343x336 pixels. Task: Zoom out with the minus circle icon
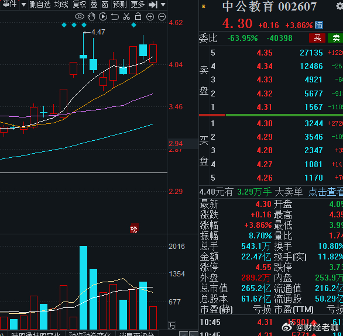click(162, 17)
